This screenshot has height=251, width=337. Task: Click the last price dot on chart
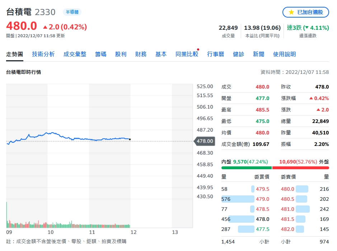[x=130, y=139]
